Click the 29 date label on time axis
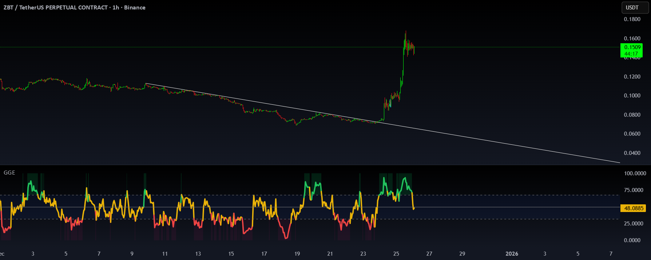This screenshot has height=260, width=651. point(462,254)
